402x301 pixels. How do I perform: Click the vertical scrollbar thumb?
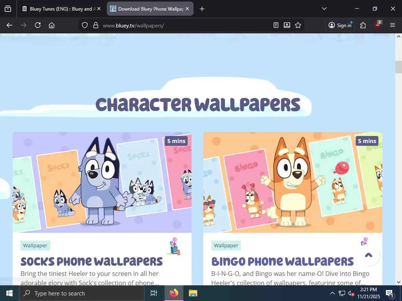point(398,67)
